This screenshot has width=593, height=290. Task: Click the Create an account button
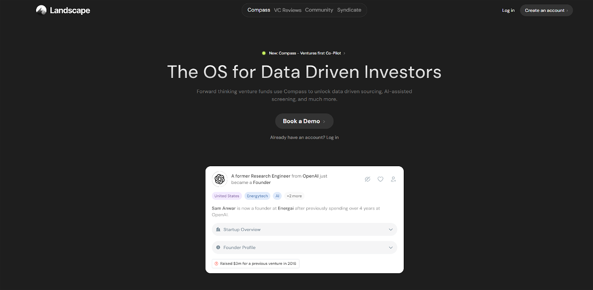(x=546, y=10)
